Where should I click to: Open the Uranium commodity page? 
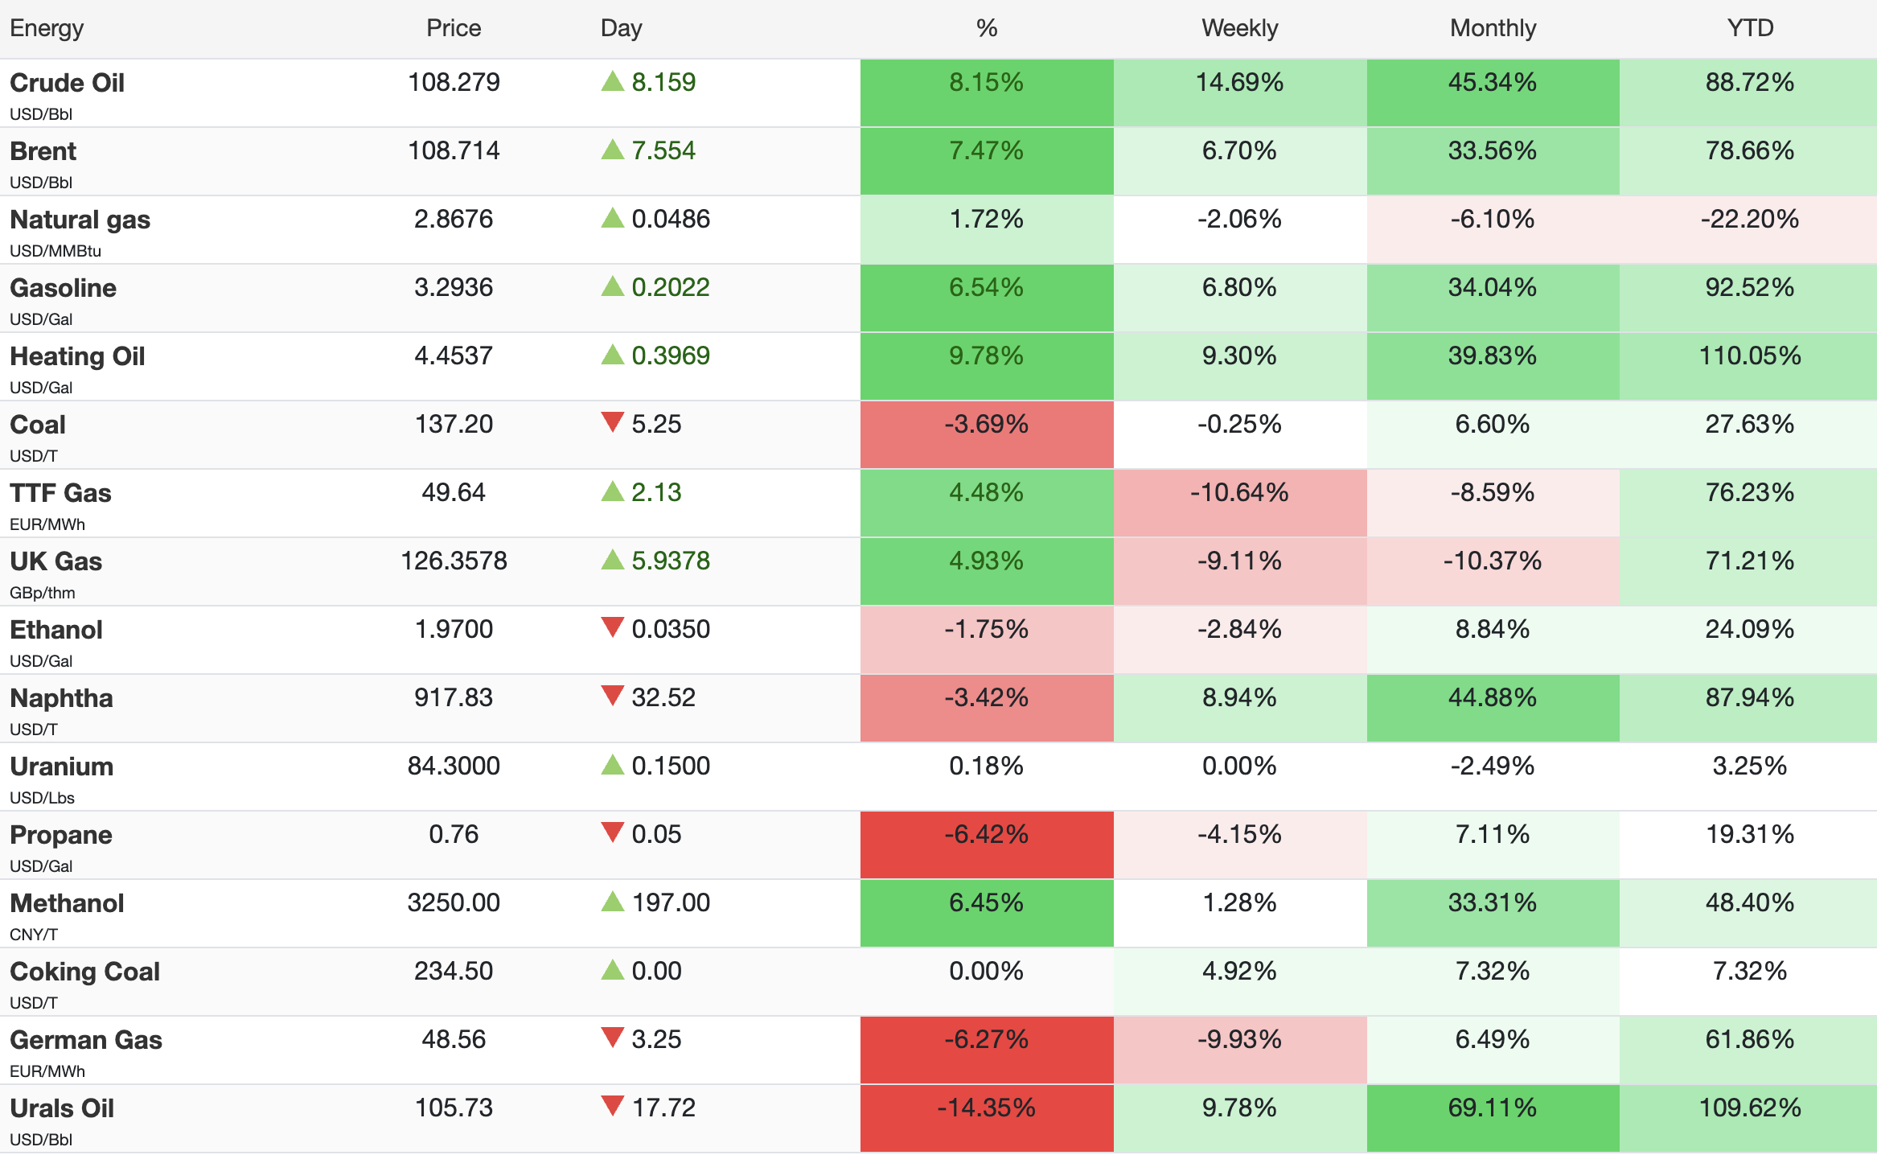[x=61, y=767]
